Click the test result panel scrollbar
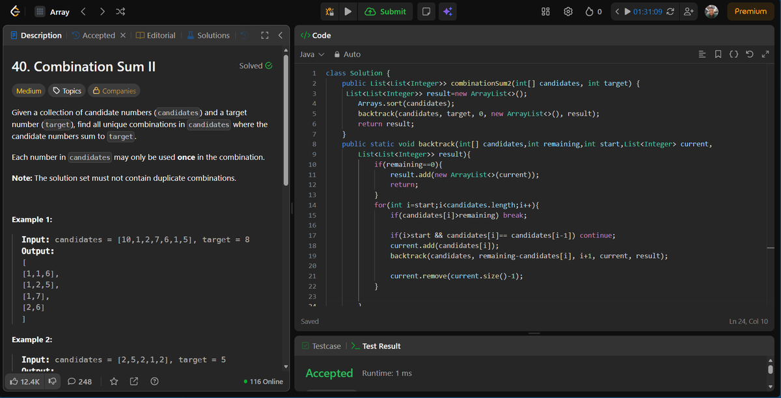The width and height of the screenshot is (781, 398). pyautogui.click(x=771, y=369)
